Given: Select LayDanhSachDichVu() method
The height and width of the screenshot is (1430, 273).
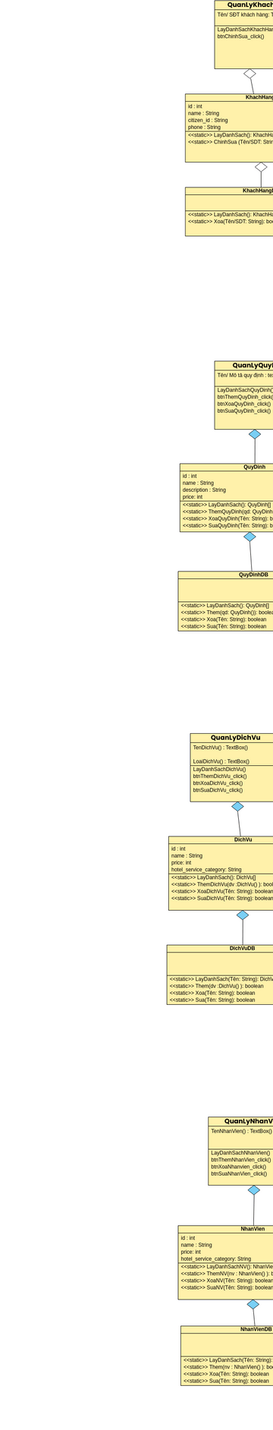Looking at the screenshot, I should [x=219, y=769].
